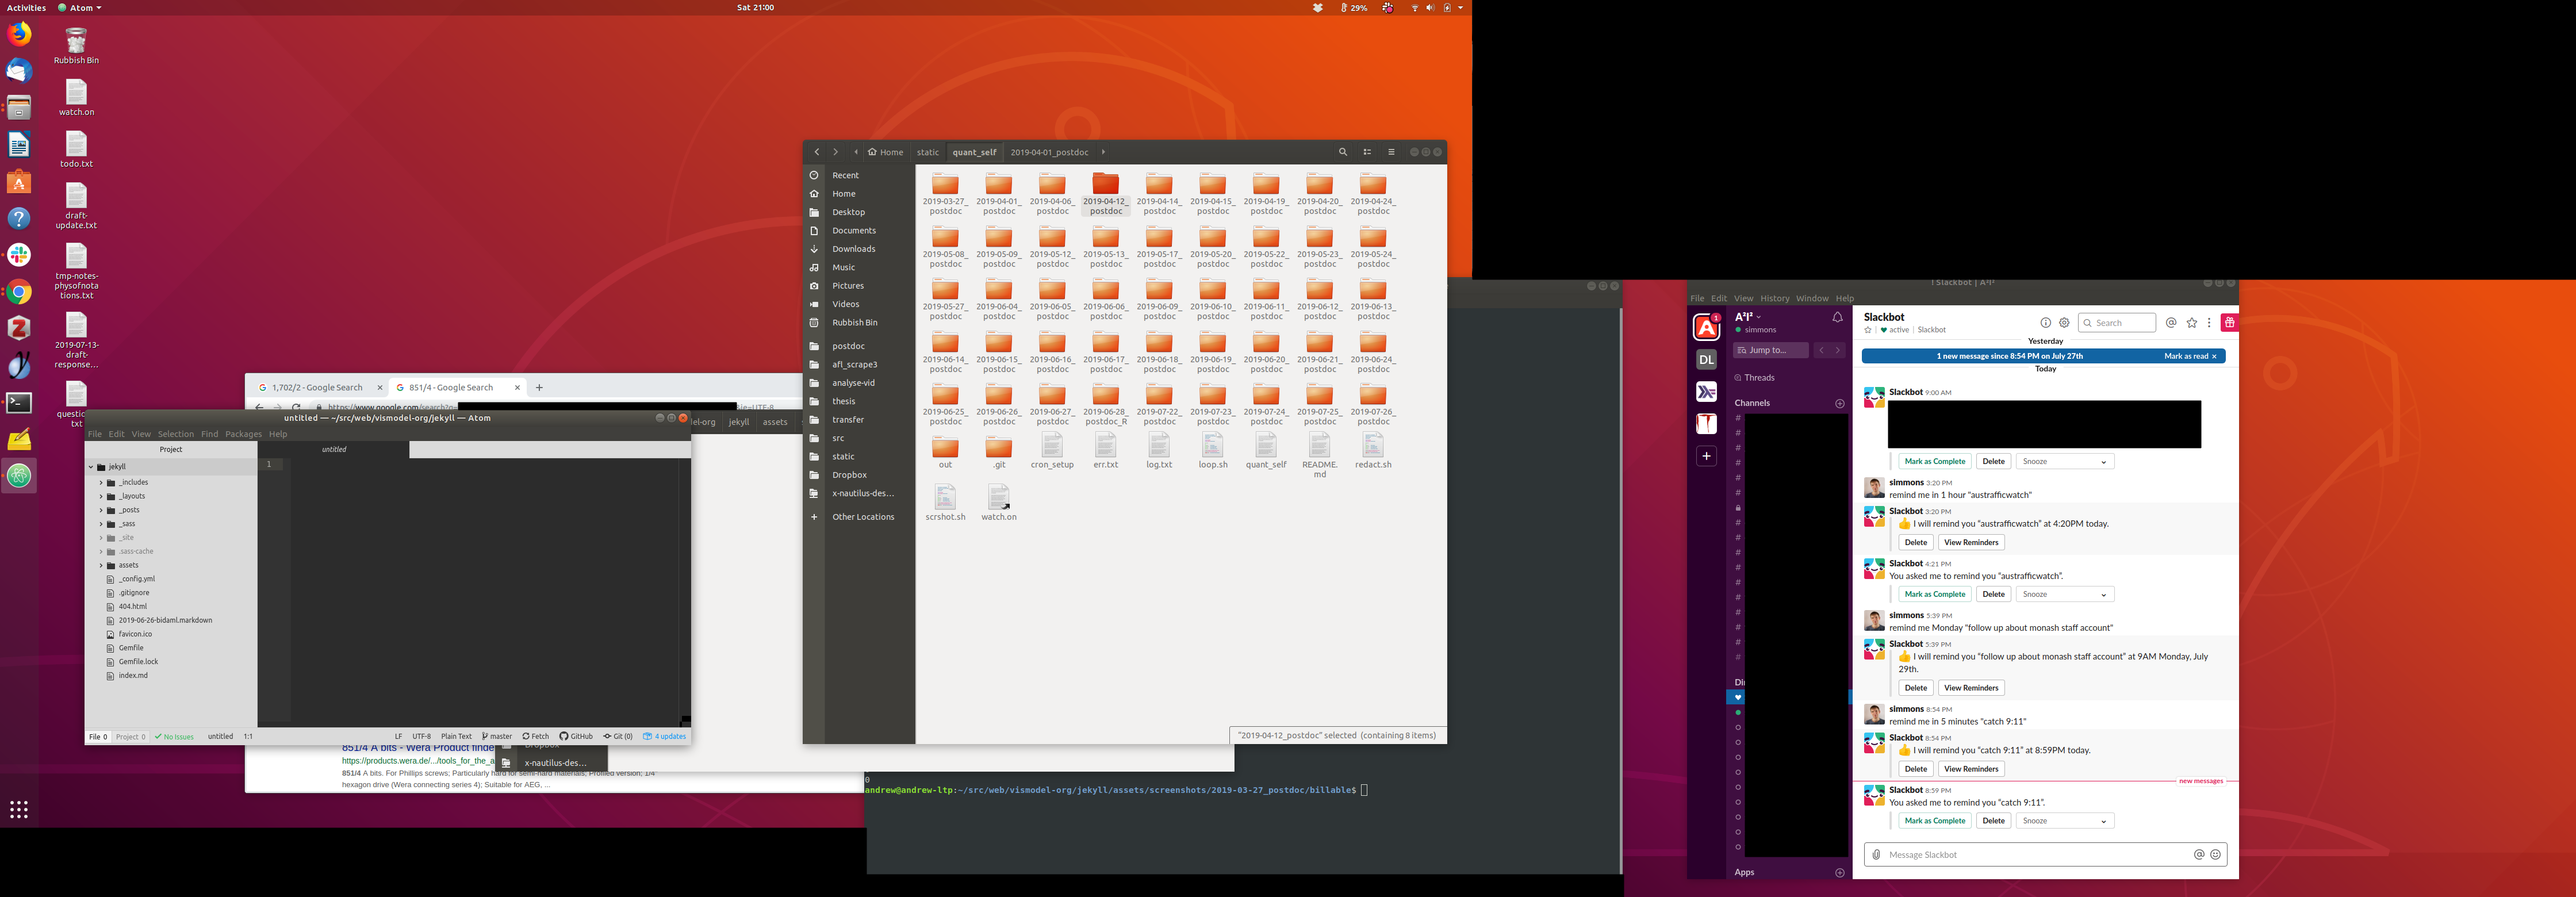2576x897 pixels.
Task: Click 4 updates link in Atom
Action: pyautogui.click(x=665, y=737)
